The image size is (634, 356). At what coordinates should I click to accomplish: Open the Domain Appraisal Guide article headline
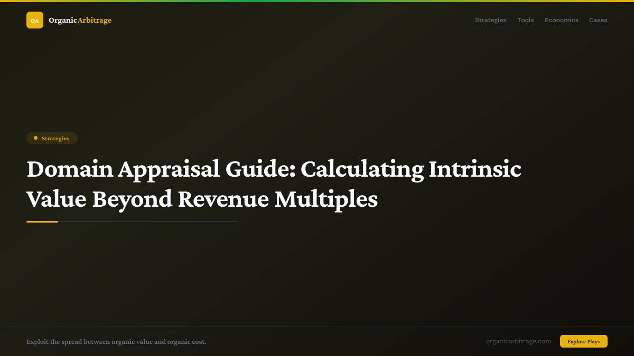coord(274,184)
